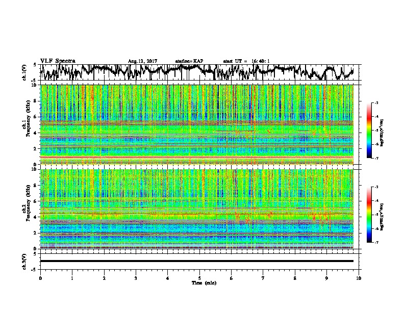Click the log(PSD) label beside ch.2 color bar
Image resolution: width=404 pixels, height=312 pixels.
[382, 217]
